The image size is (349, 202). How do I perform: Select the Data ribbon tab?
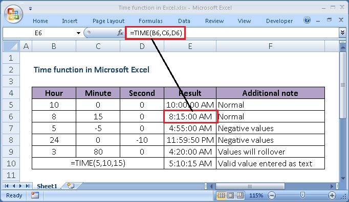click(x=184, y=21)
